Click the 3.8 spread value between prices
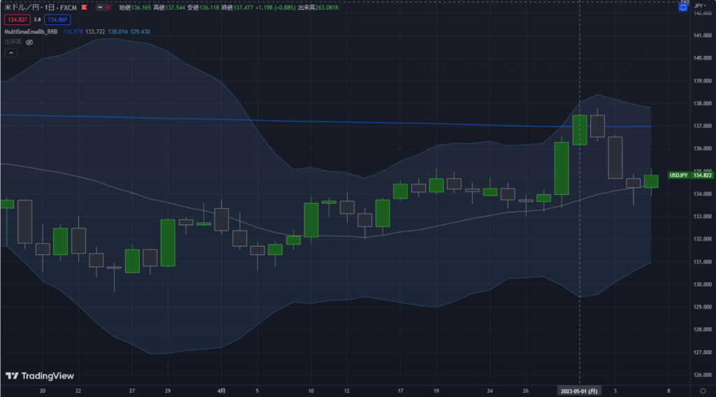 [37, 20]
